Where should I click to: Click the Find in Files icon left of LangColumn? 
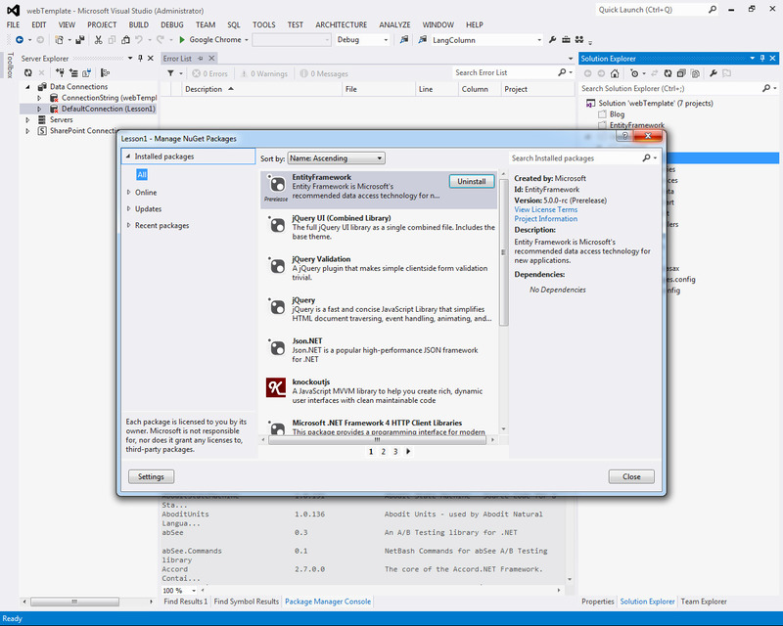(x=423, y=39)
